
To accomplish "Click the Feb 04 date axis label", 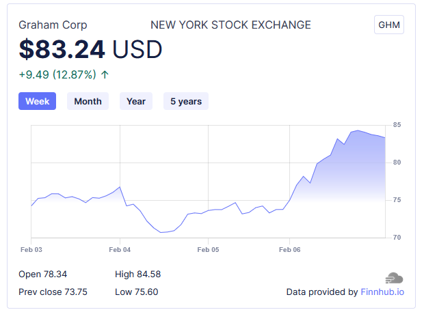I will tap(120, 250).
